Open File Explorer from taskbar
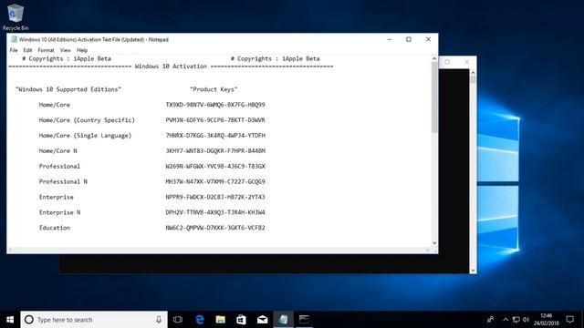This screenshot has height=328, width=584. pos(221,320)
